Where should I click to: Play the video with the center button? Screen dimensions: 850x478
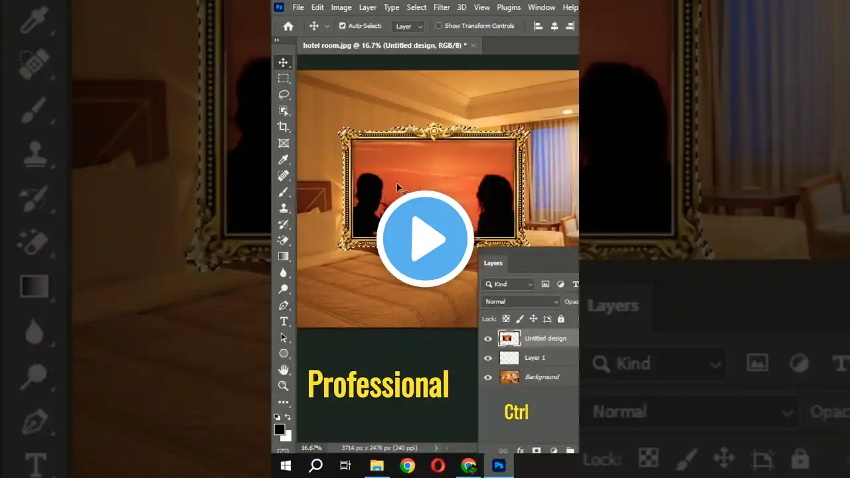(425, 239)
